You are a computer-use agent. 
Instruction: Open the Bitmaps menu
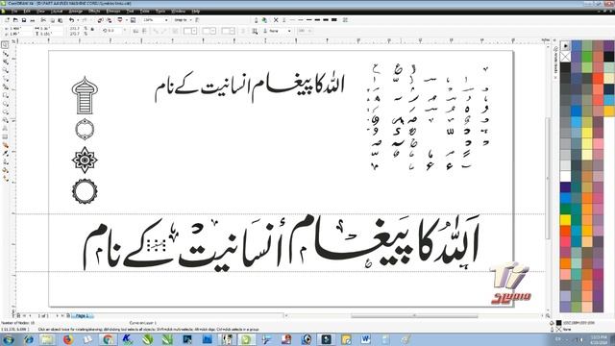click(113, 12)
